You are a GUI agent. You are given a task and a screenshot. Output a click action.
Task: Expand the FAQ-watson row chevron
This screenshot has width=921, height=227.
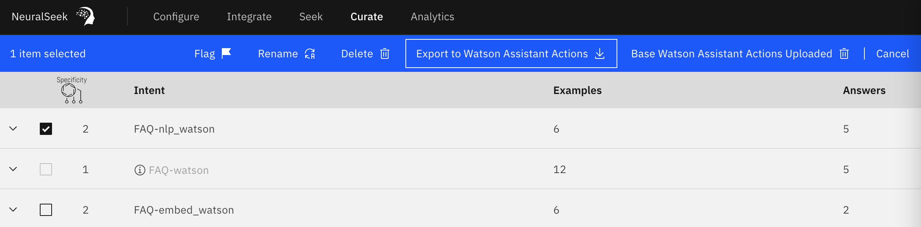tap(13, 169)
